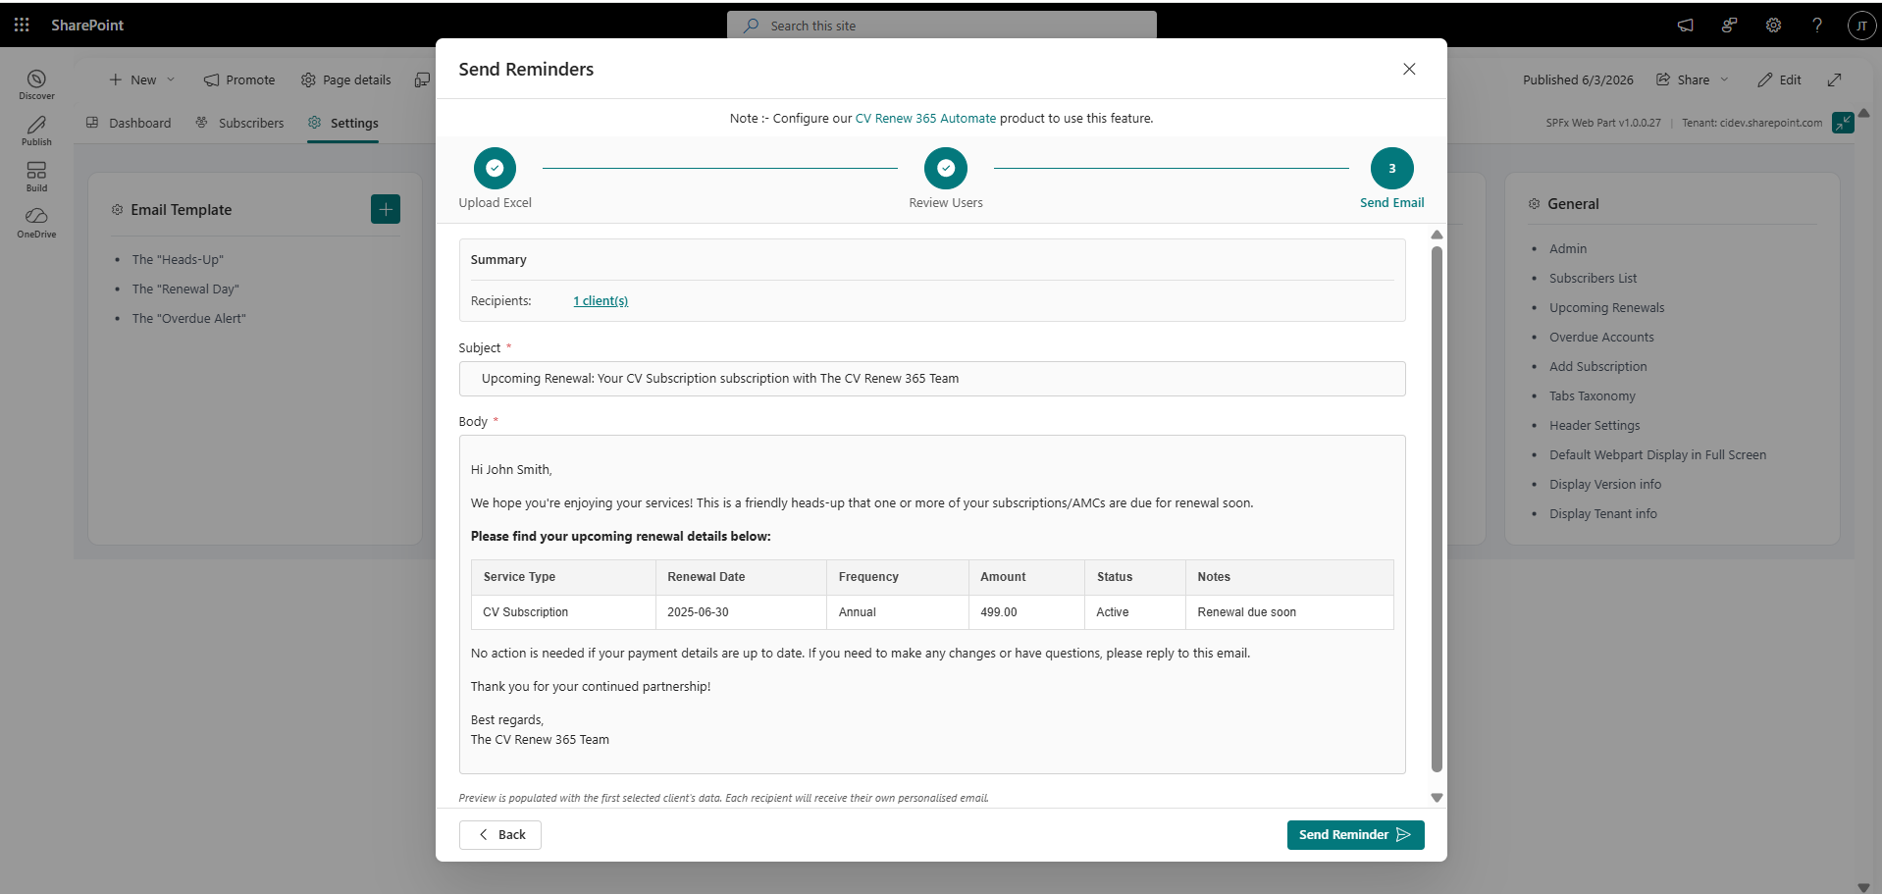This screenshot has width=1882, height=894.
Task: Click the Send Reminder button
Action: pos(1355,835)
